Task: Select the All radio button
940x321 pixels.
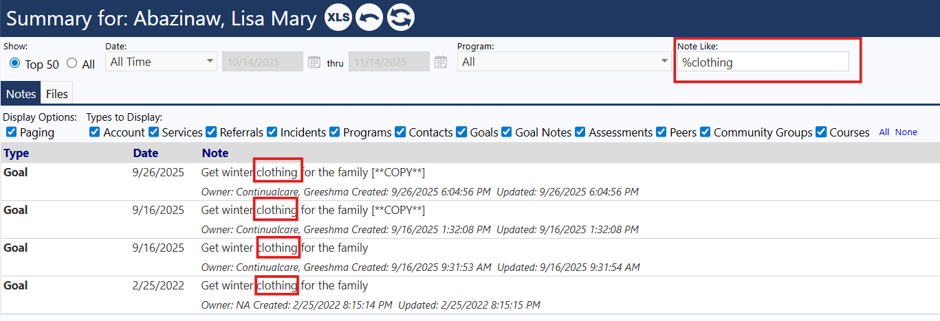Action: pos(72,64)
